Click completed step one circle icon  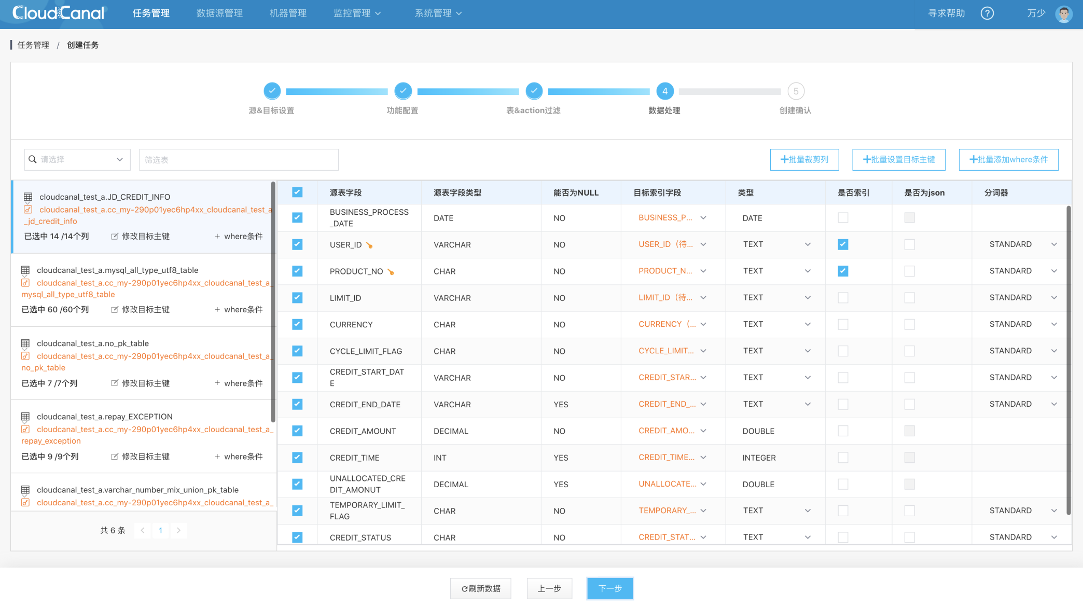(272, 91)
